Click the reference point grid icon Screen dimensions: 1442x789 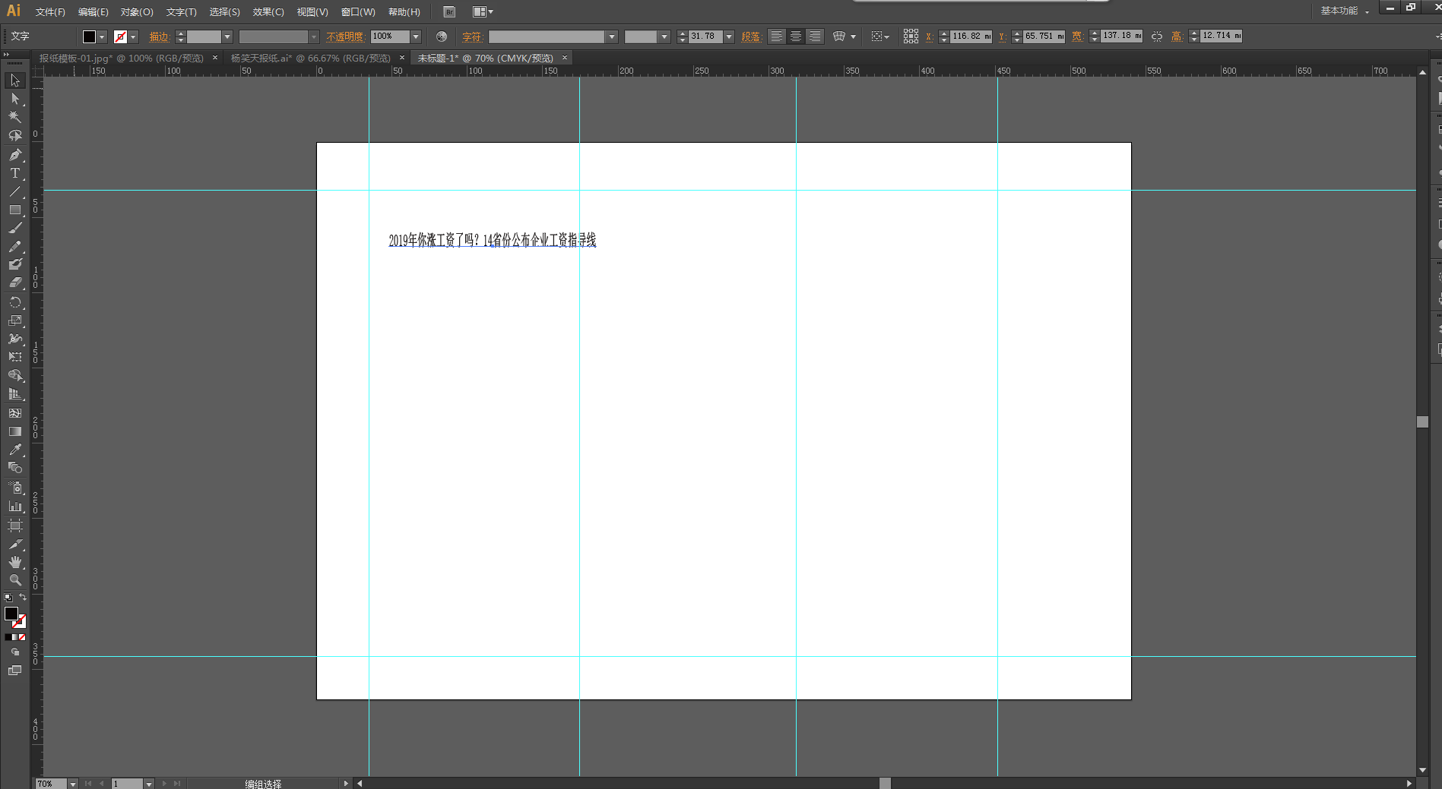[x=911, y=36]
